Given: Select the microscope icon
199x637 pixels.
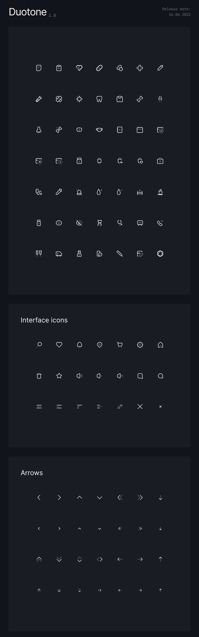Looking at the screenshot, I should 160,192.
